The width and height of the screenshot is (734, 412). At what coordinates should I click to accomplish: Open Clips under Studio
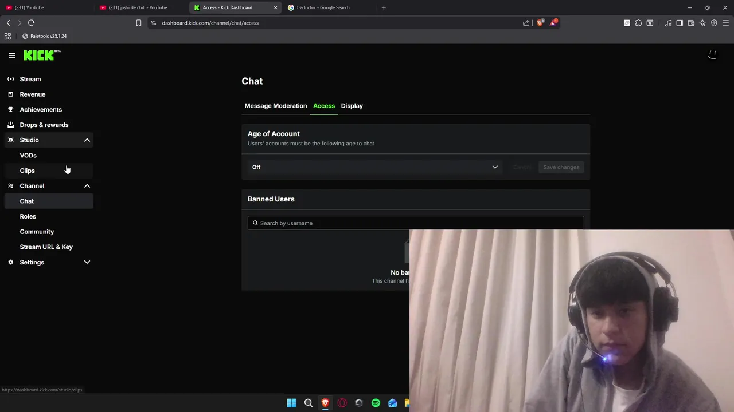click(x=27, y=171)
